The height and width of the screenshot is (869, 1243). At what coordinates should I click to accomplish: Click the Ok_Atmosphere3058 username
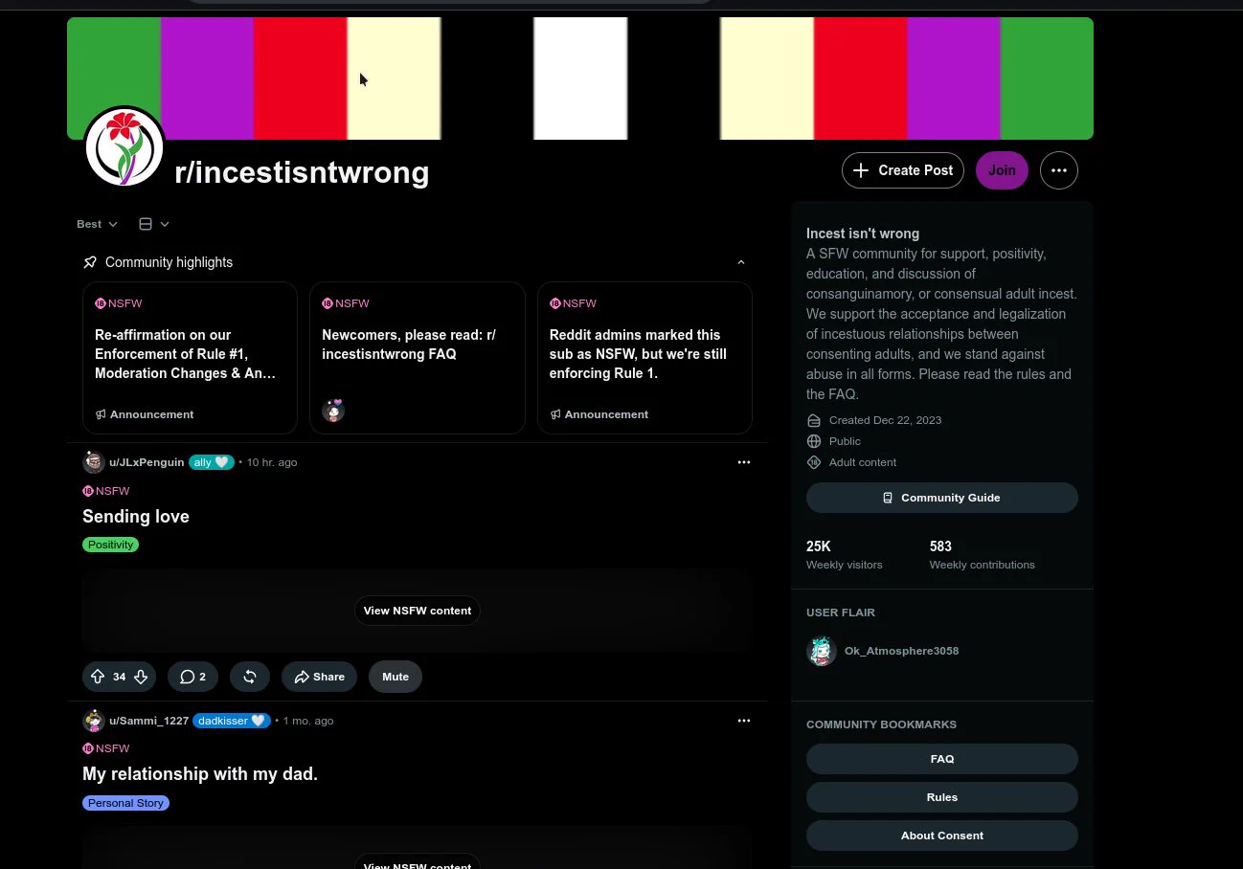coord(901,651)
